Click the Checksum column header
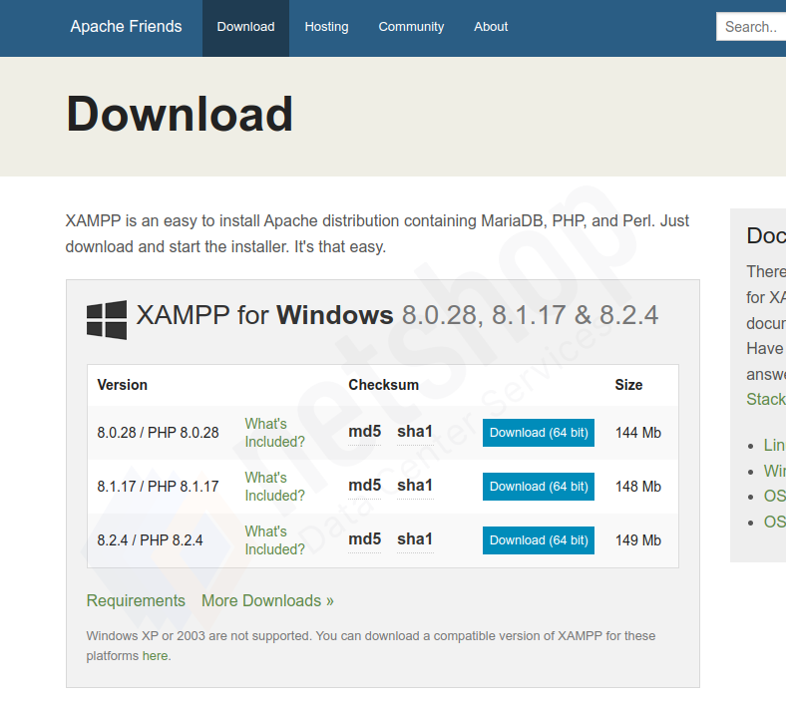 (383, 385)
